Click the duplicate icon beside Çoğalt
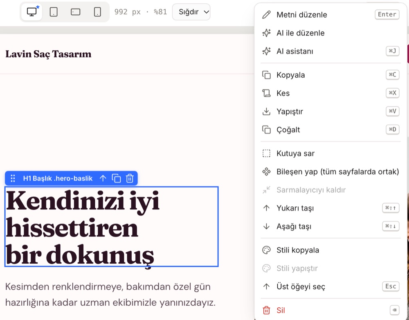 (266, 130)
